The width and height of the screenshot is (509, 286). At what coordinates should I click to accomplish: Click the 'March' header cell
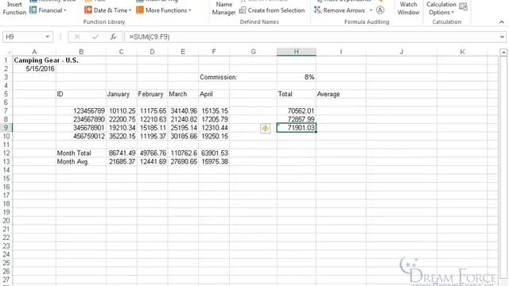click(183, 94)
